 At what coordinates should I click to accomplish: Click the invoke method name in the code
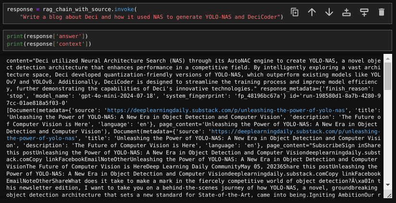124,10
